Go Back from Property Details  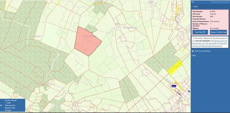(196, 7)
